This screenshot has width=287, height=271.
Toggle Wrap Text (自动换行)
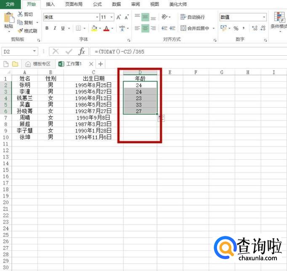193,17
